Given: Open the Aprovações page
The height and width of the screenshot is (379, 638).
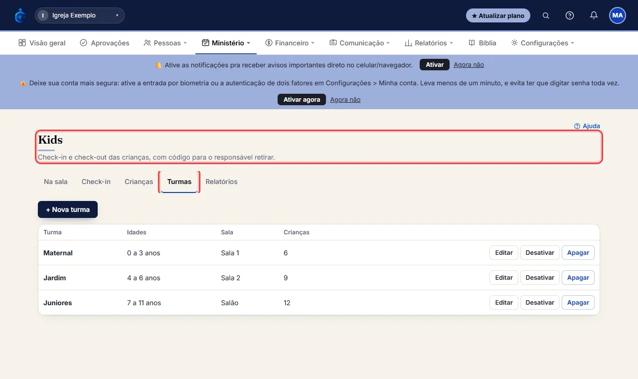Looking at the screenshot, I should [105, 43].
